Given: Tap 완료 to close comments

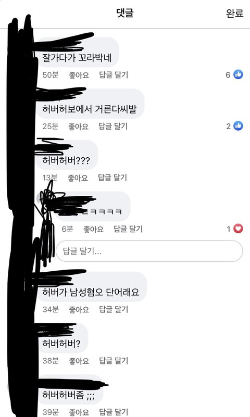Looking at the screenshot, I should 234,13.
